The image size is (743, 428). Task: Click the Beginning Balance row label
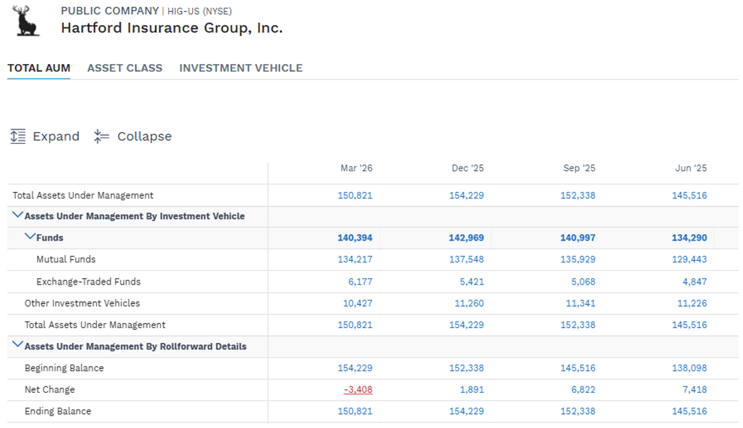[x=64, y=369]
